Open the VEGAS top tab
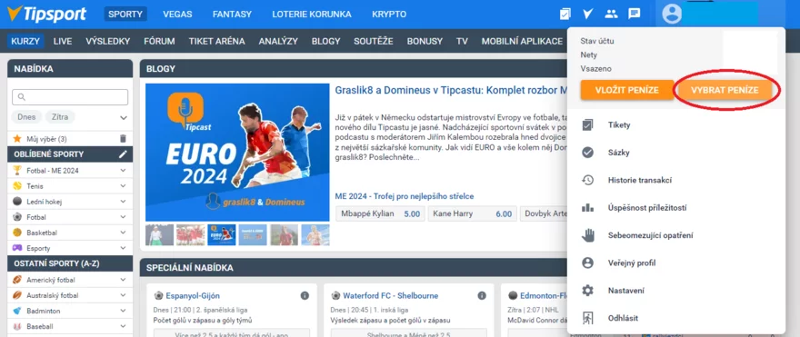The image size is (800, 337). click(177, 15)
